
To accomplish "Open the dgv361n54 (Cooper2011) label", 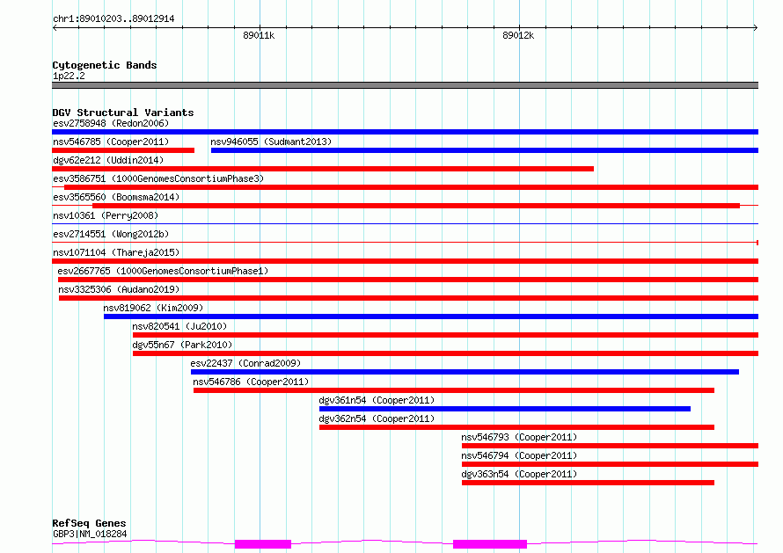I will (377, 400).
